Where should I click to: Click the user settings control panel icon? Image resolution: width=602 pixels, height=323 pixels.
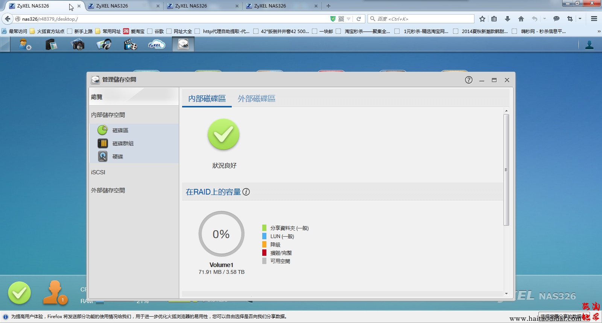[x=25, y=45]
